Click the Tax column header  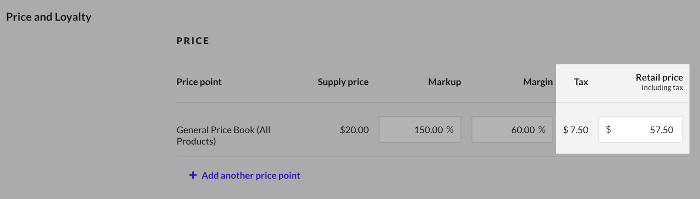[581, 82]
